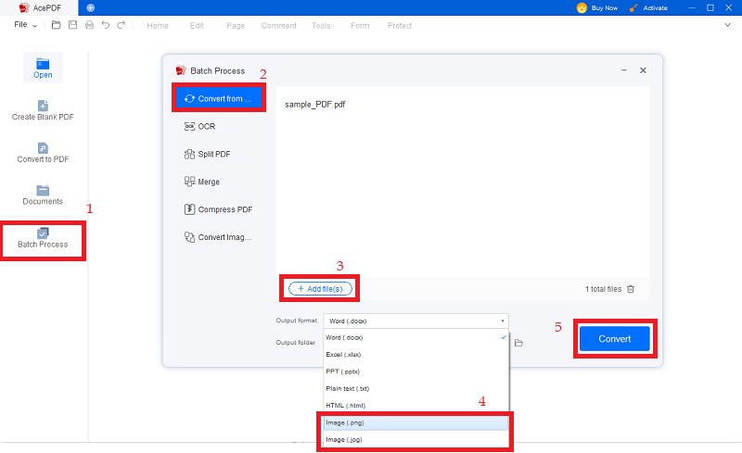Screen dimensions: 742x453
Task: Switch to the Home tab
Action: [x=158, y=26]
